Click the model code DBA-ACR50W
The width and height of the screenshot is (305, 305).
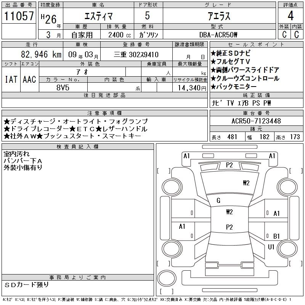[218, 35]
